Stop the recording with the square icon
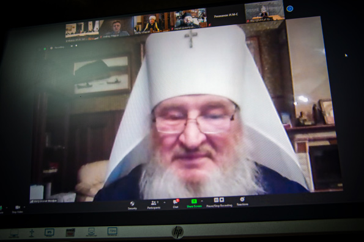Image resolution: width=364 pixels, height=242 pixels. pos(221,199)
